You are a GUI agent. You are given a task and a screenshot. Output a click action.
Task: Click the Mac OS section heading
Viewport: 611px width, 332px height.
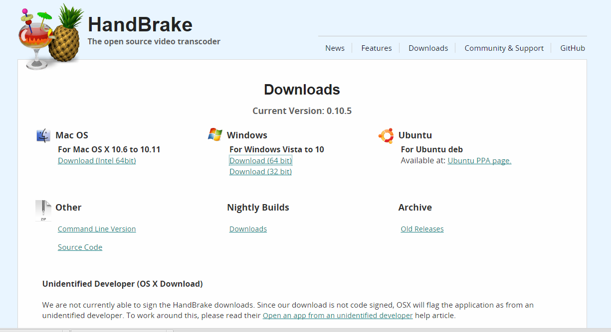[72, 135]
